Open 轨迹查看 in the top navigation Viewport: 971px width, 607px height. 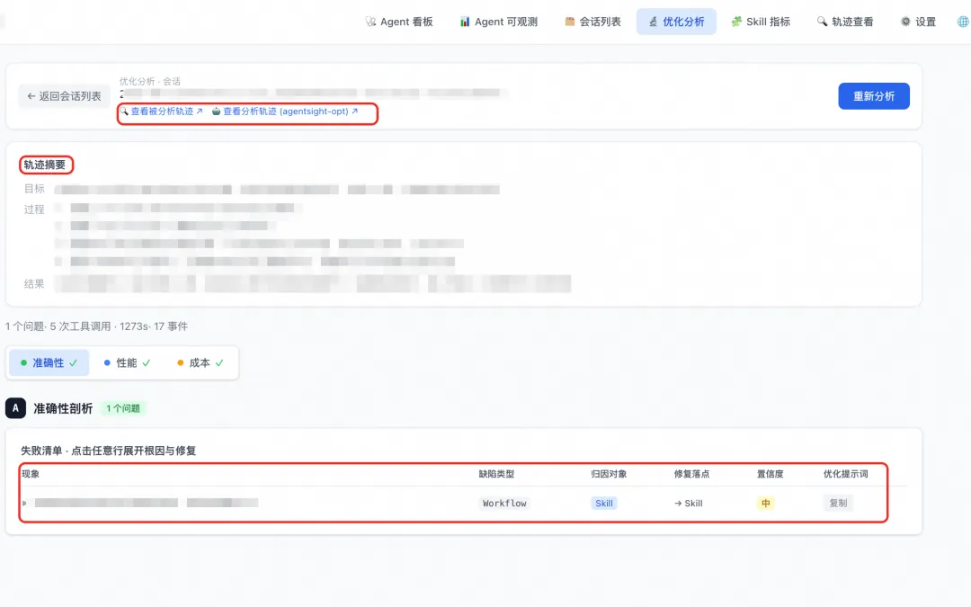coord(844,22)
